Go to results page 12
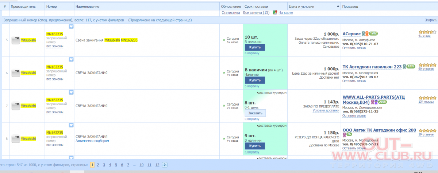 tap(157, 165)
